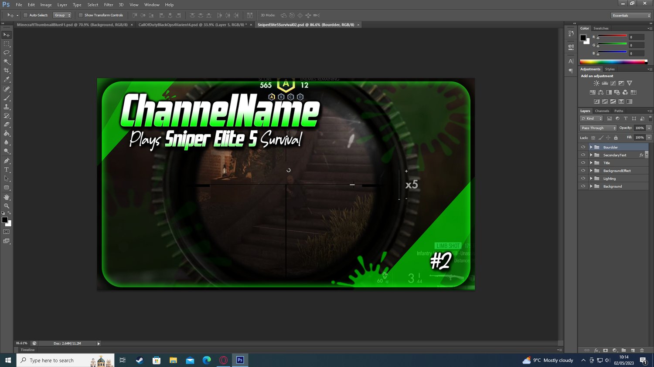Enable Show Transform Controls checkbox

point(81,15)
